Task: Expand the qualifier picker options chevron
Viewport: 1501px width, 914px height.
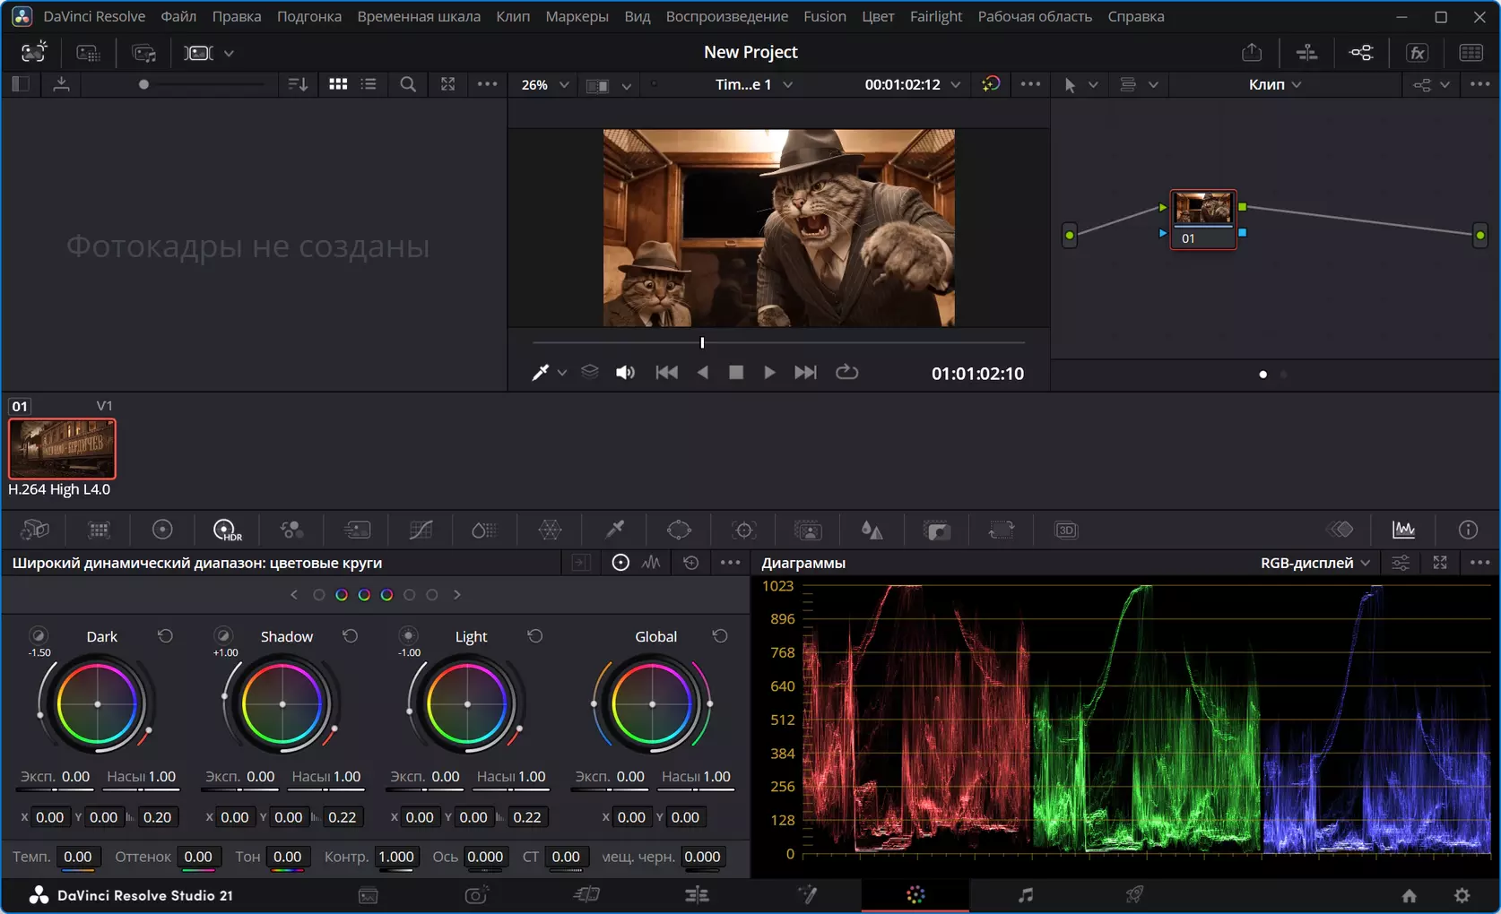Action: pyautogui.click(x=562, y=373)
